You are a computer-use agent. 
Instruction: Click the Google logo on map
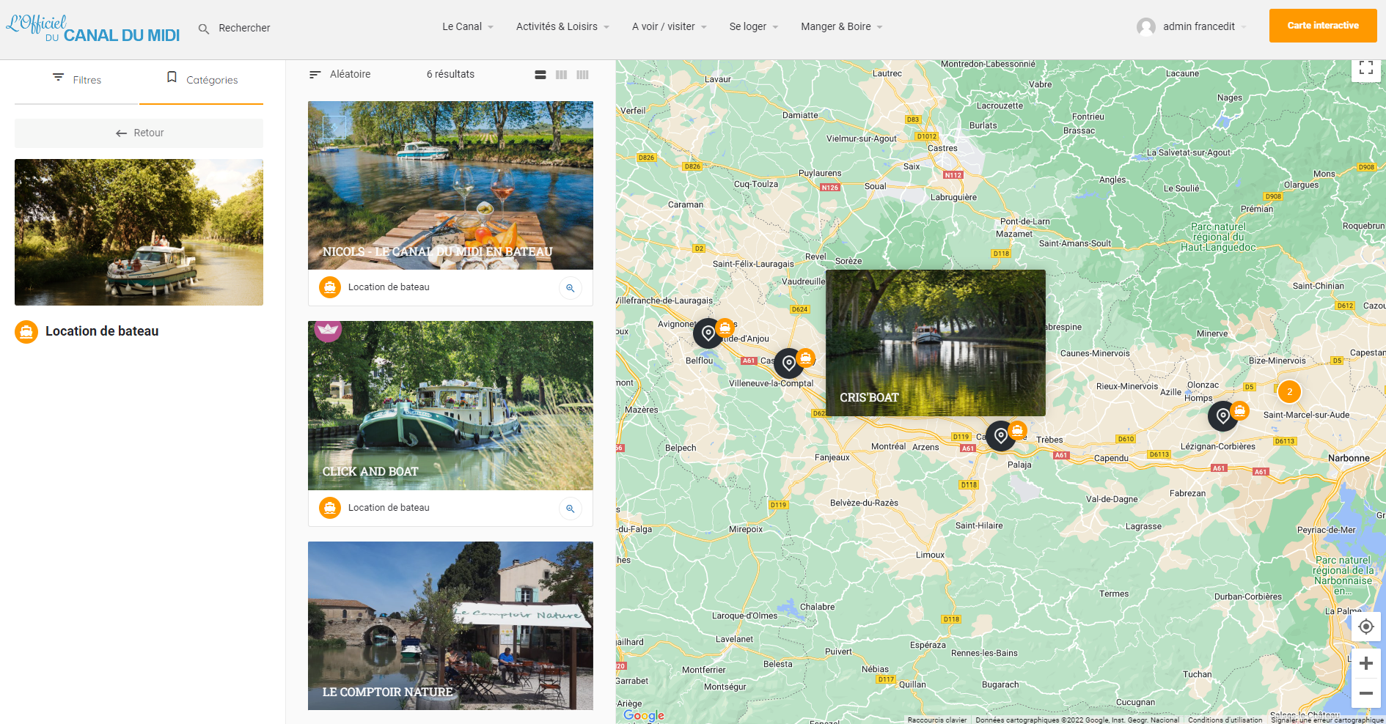pyautogui.click(x=644, y=715)
